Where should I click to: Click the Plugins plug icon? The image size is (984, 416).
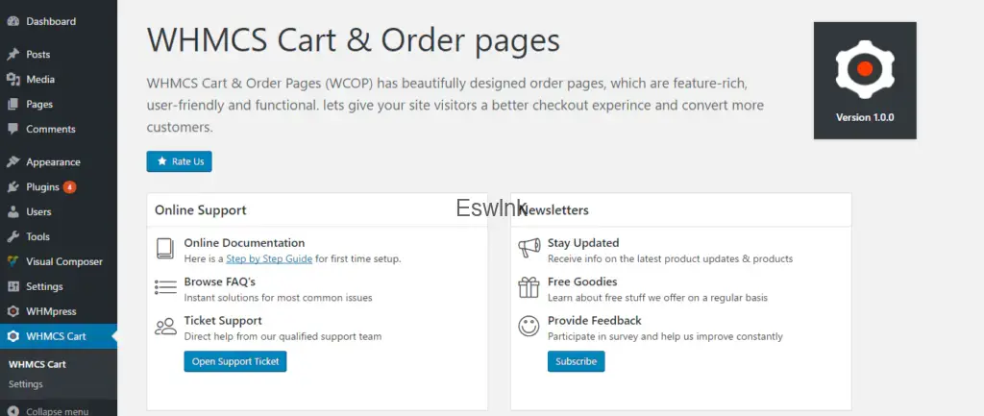click(12, 187)
